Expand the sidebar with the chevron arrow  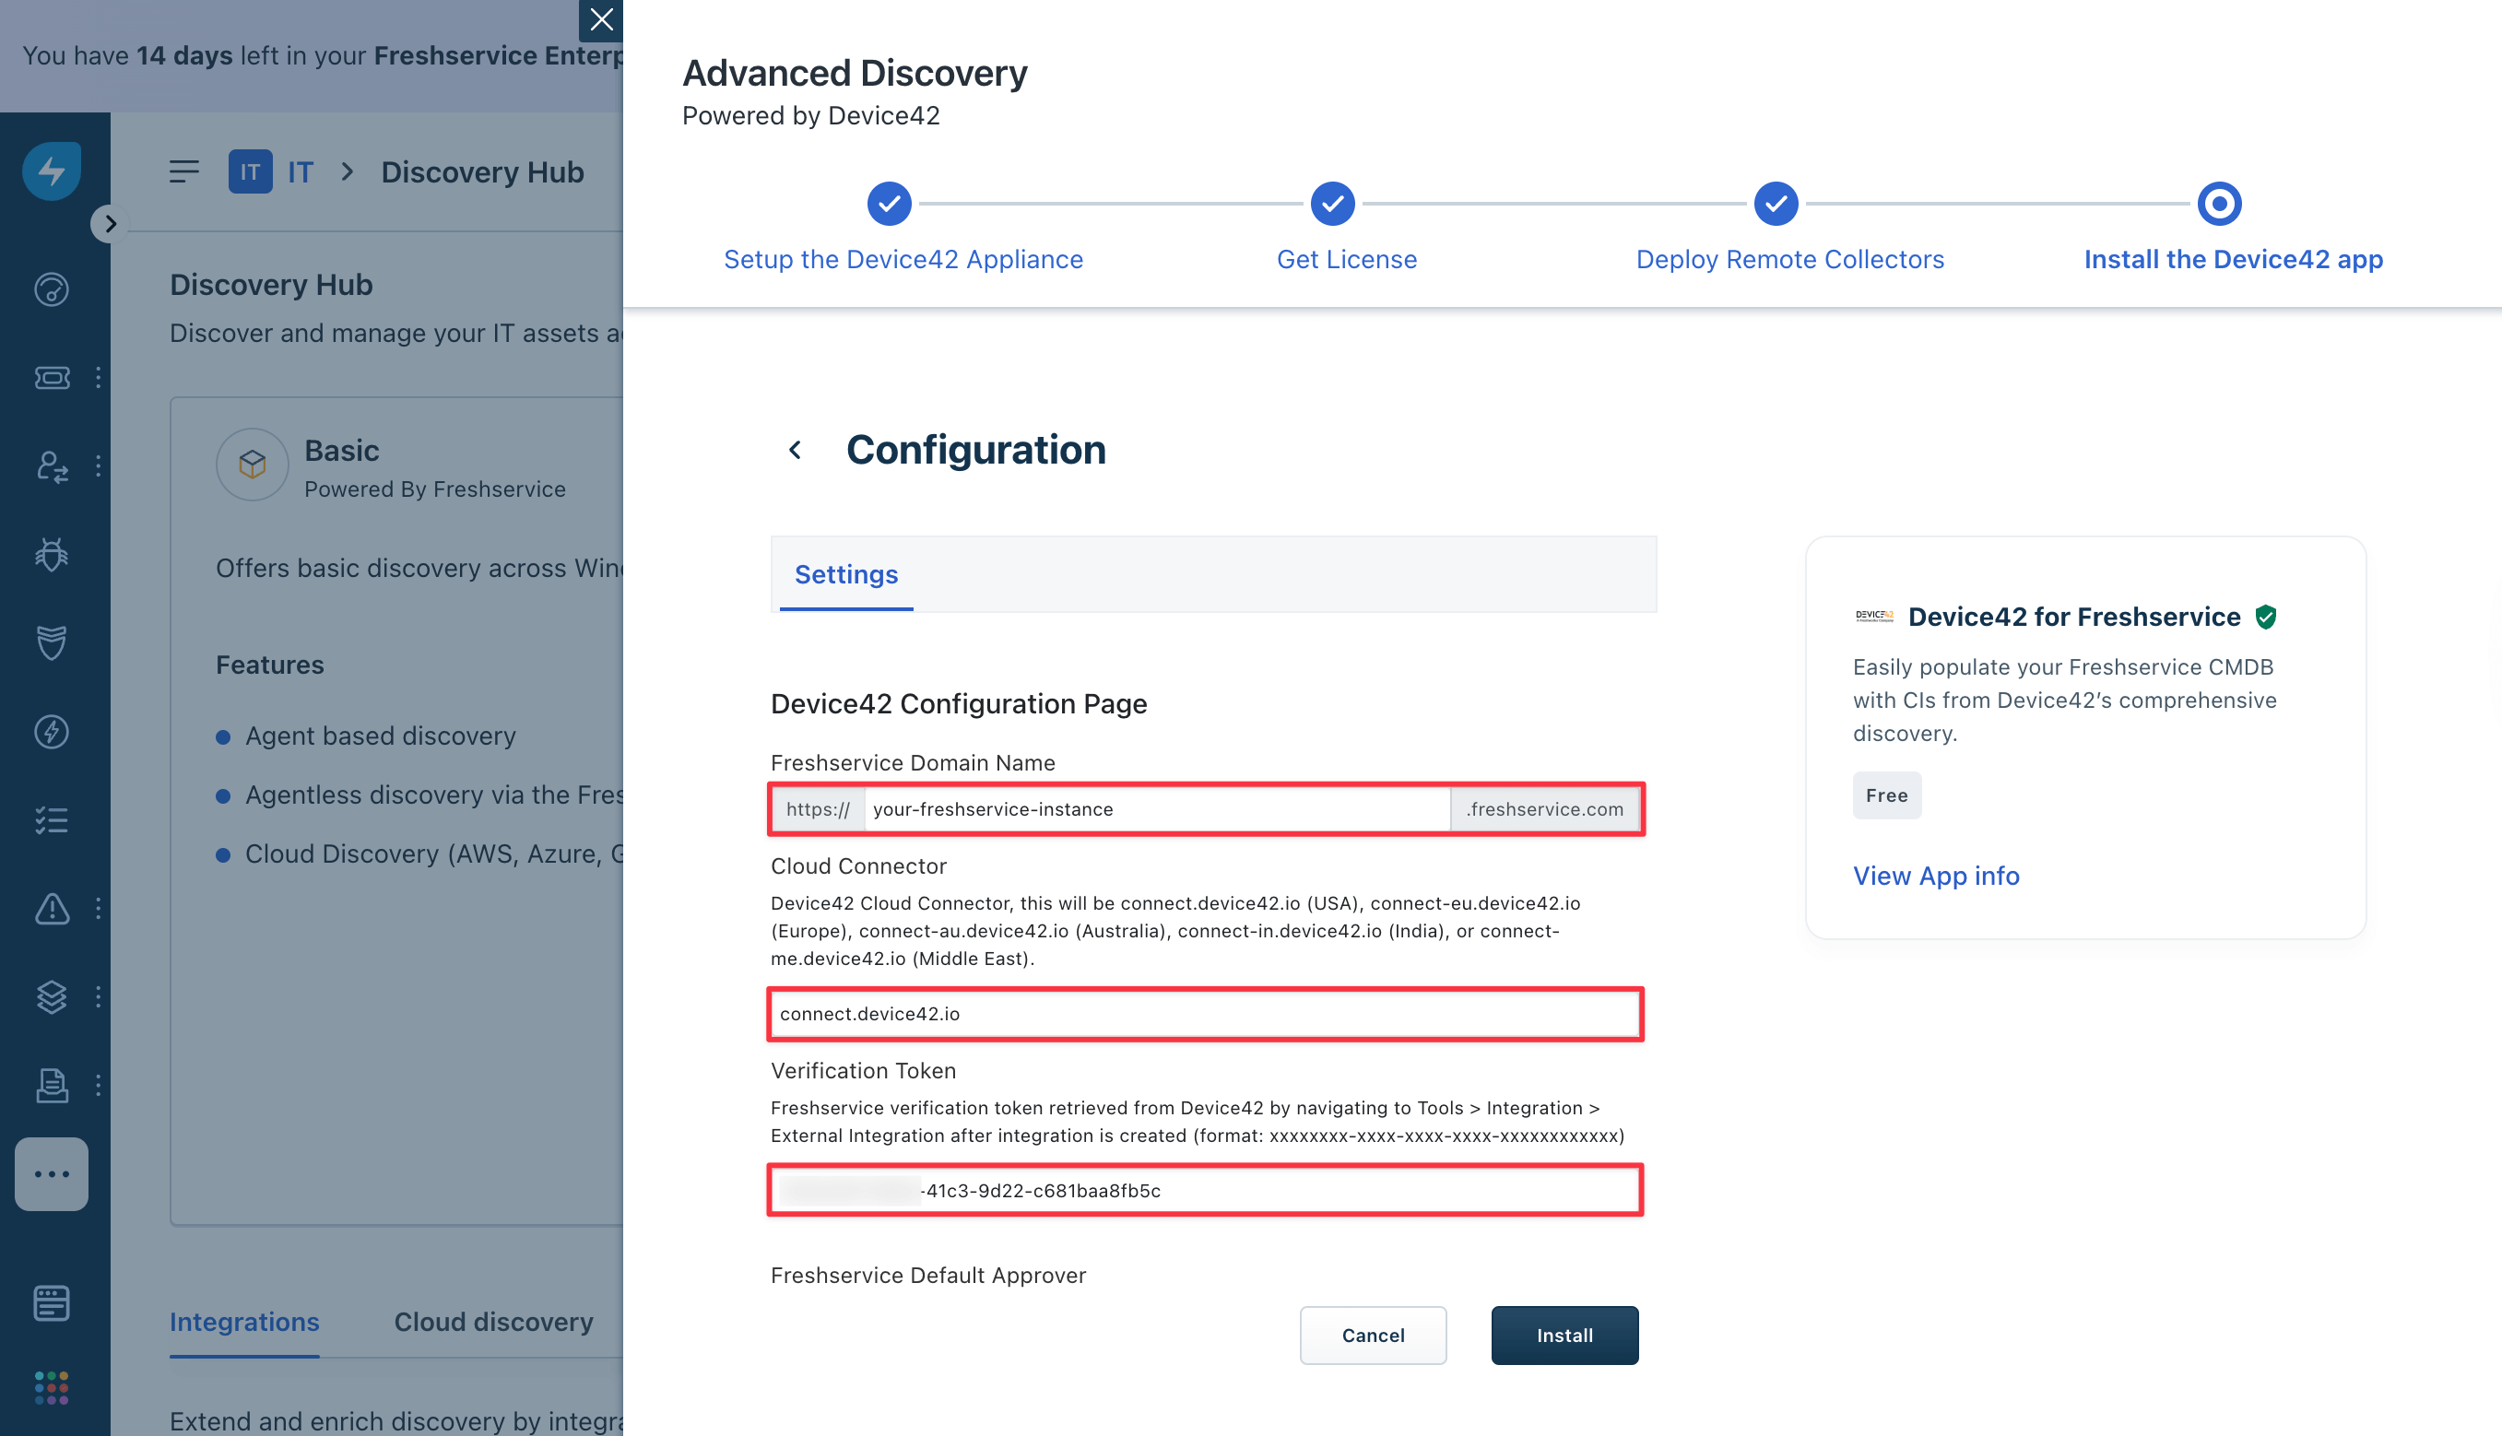110,224
